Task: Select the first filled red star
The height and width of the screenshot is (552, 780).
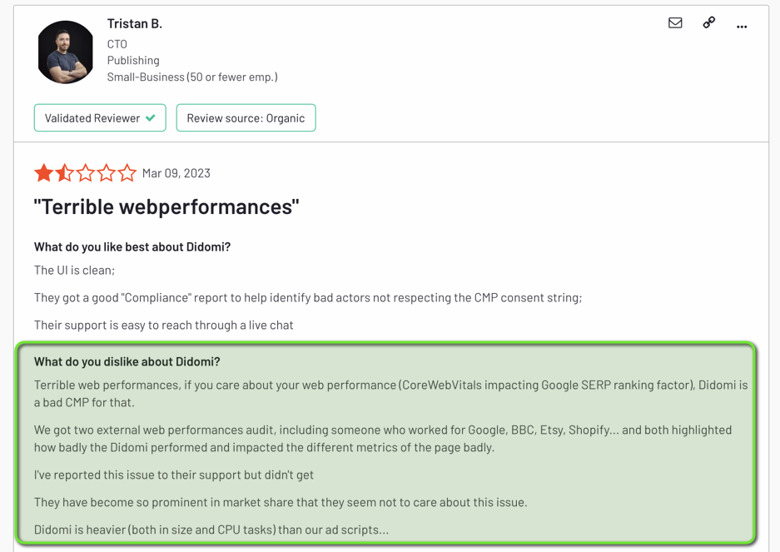Action: pyautogui.click(x=43, y=172)
